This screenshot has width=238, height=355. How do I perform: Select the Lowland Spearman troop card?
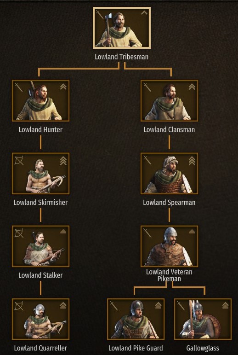[169, 174]
